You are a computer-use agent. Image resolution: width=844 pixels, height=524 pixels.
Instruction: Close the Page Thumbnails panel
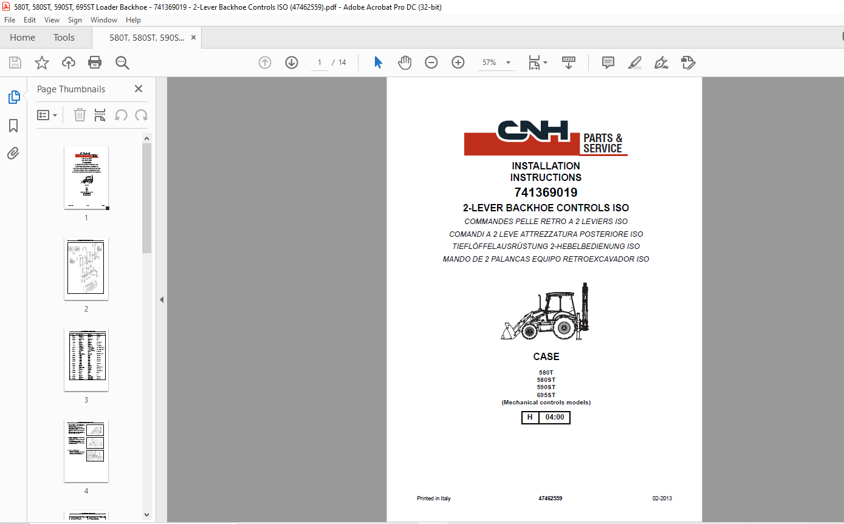(139, 89)
